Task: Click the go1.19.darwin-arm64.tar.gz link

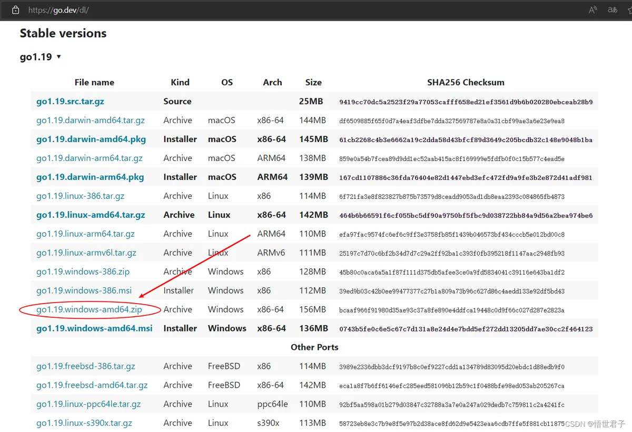Action: 90,158
